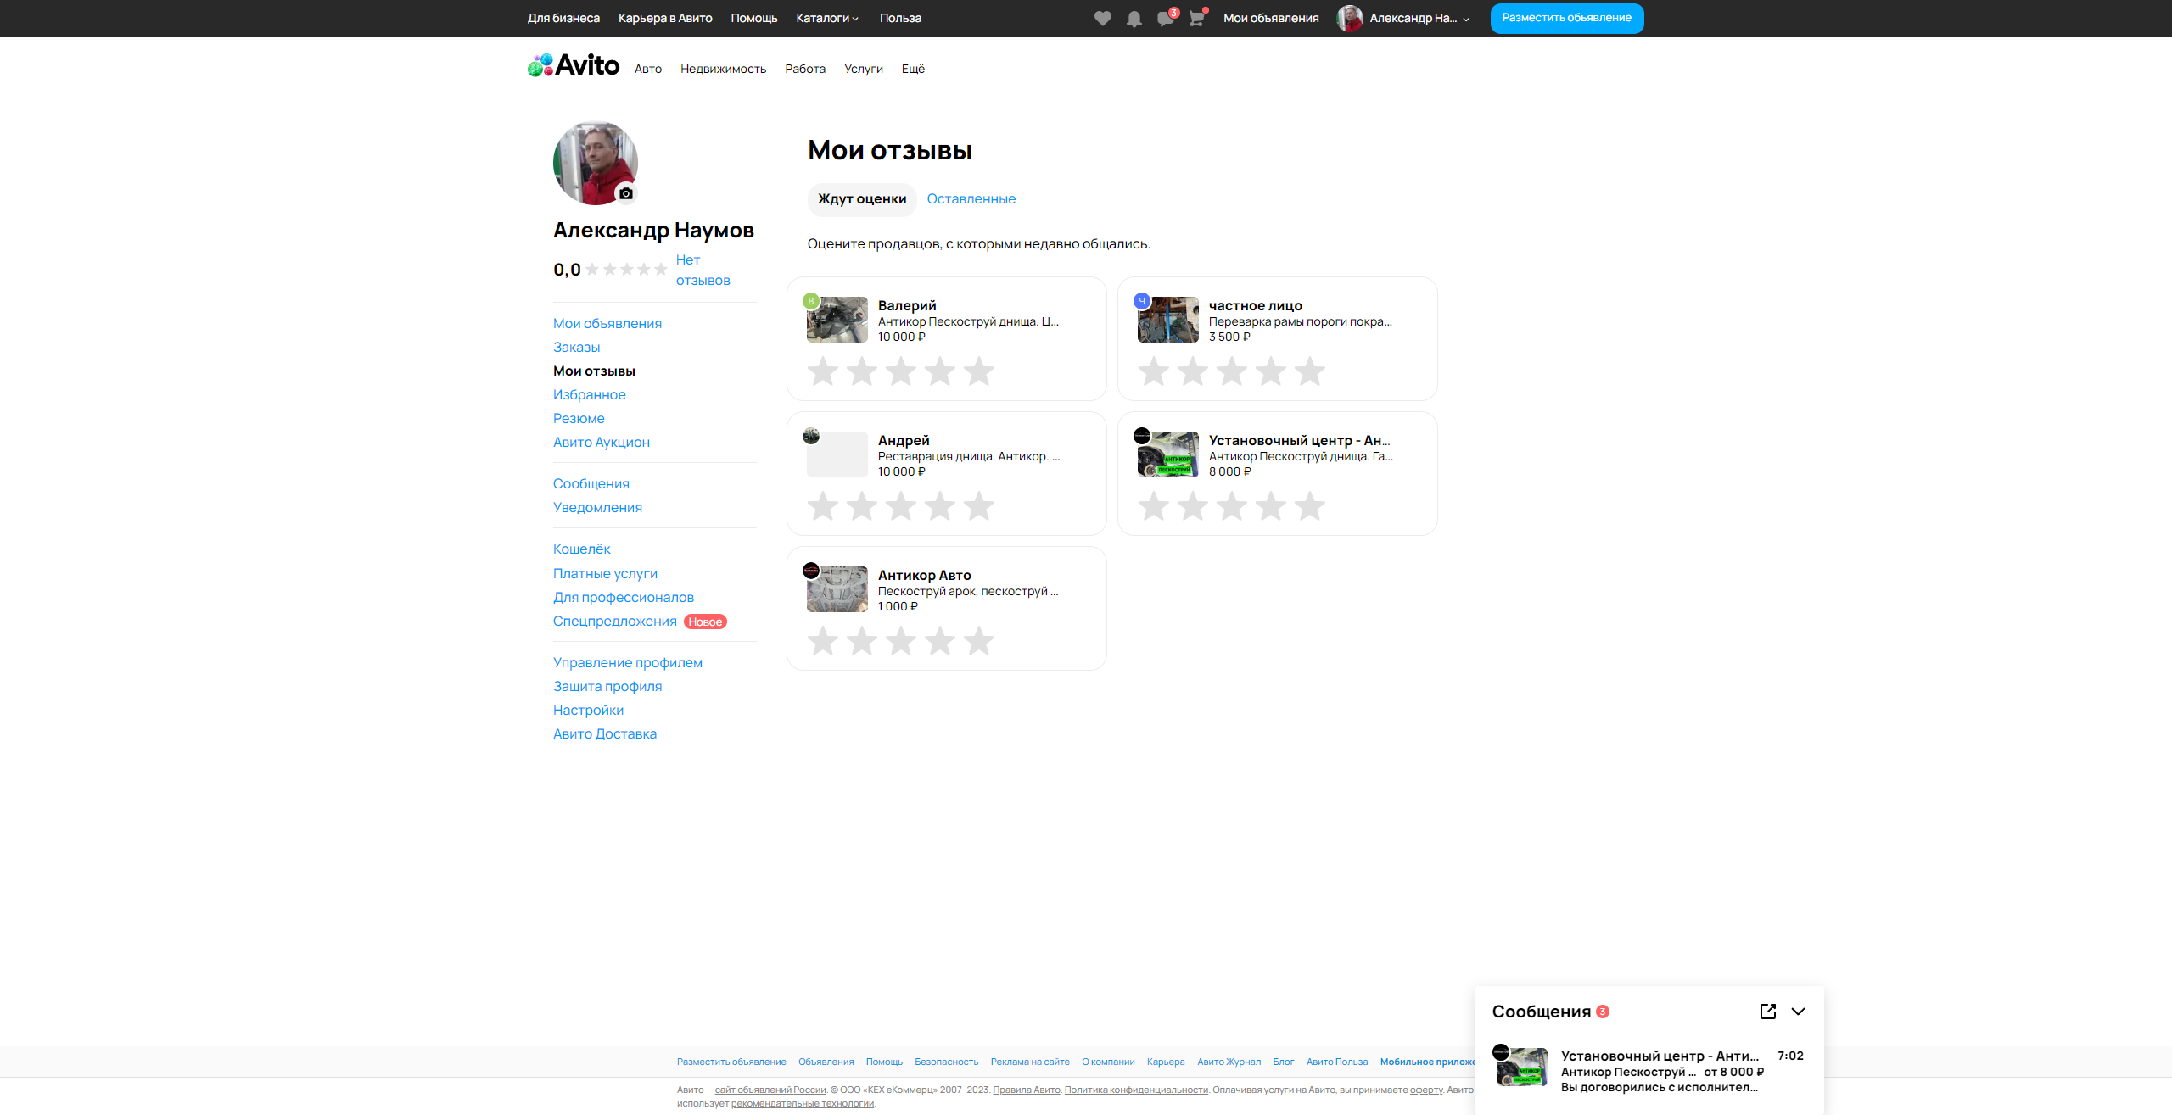Click Разместить объявление blue button
2172x1115 pixels.
1566,18
